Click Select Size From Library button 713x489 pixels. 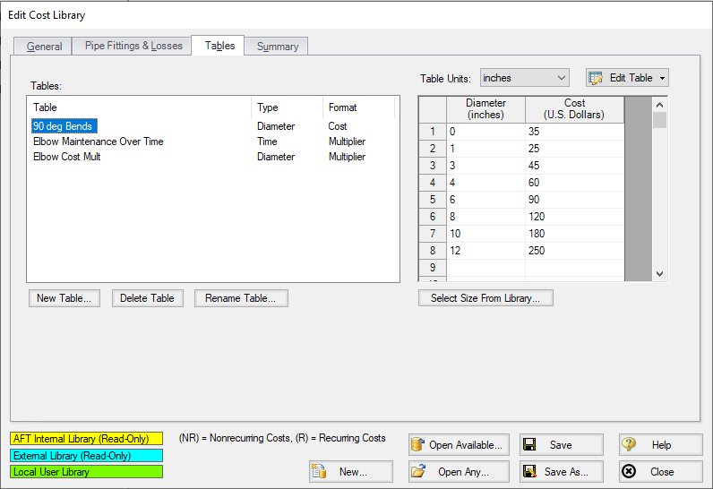point(485,298)
